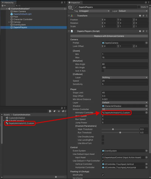The height and width of the screenshot is (179, 151).
Task: Click favorites star icon in Project panel
Action: [x=59, y=111]
